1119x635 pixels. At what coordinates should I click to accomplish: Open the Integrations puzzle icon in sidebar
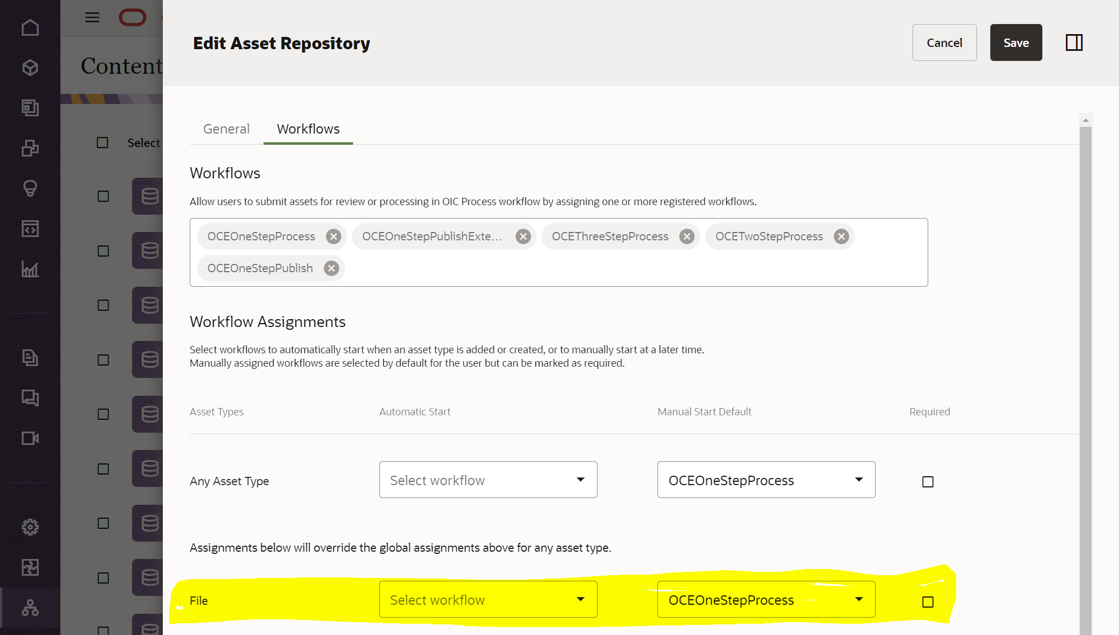pyautogui.click(x=30, y=567)
